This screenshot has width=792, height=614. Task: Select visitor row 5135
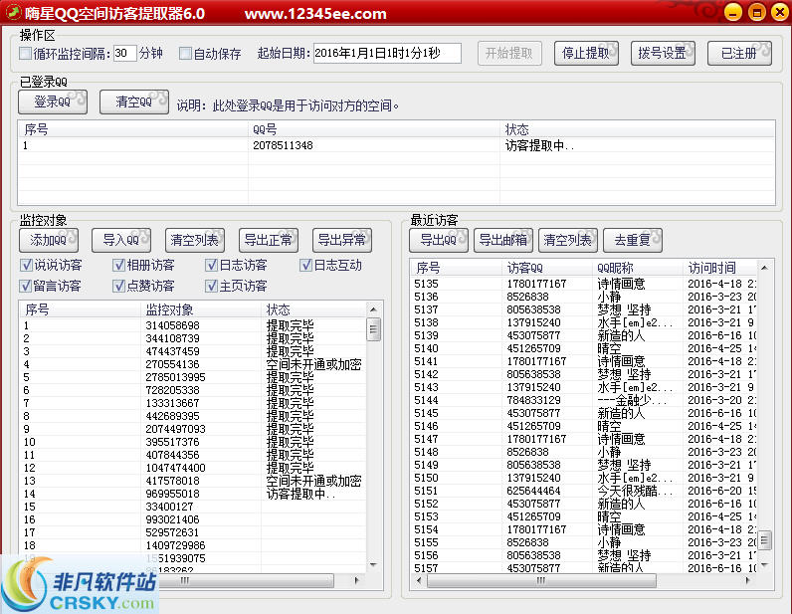[583, 284]
